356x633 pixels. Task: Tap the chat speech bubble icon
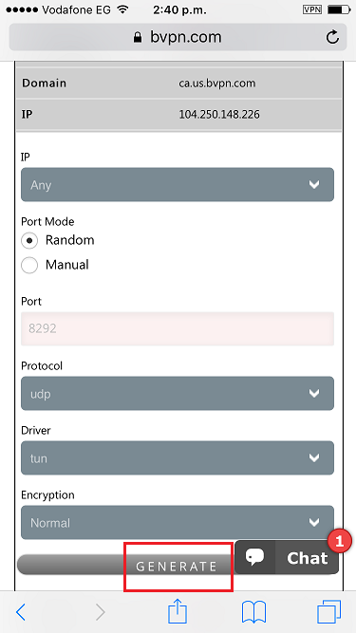point(254,557)
